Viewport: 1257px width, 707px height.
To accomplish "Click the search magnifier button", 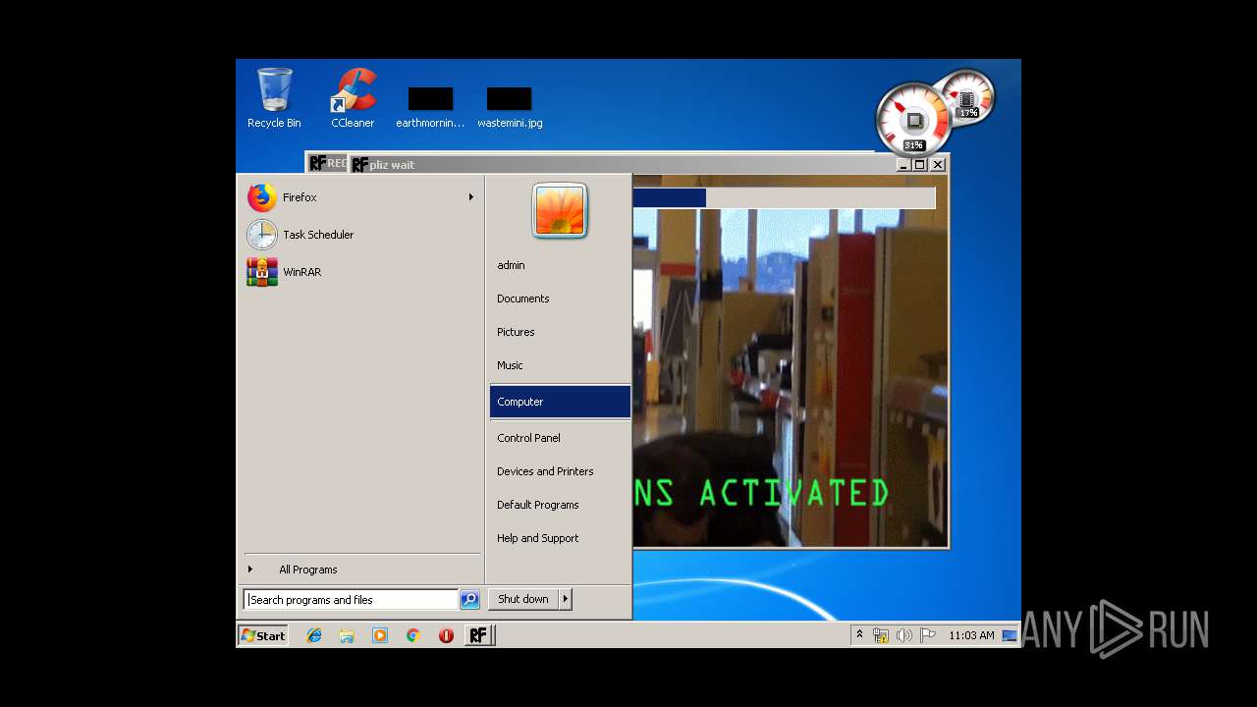I will coord(469,600).
